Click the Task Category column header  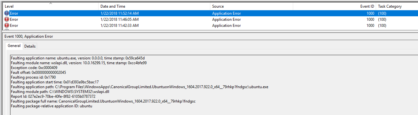point(397,6)
